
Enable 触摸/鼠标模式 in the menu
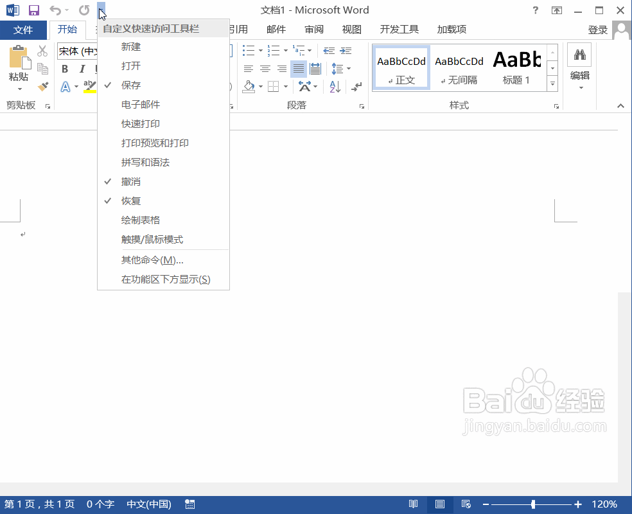164,240
